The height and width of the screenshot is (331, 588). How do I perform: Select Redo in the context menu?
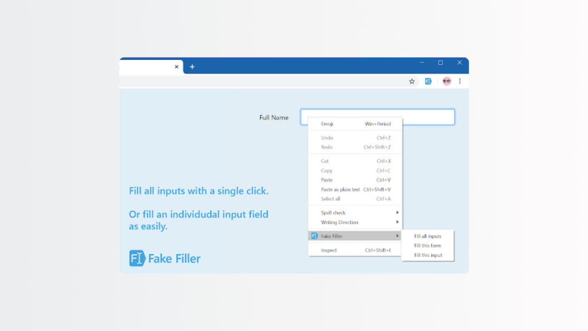coord(355,147)
